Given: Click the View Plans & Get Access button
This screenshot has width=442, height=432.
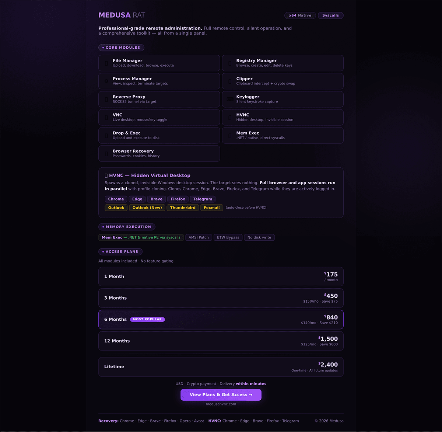Looking at the screenshot, I should tap(221, 395).
